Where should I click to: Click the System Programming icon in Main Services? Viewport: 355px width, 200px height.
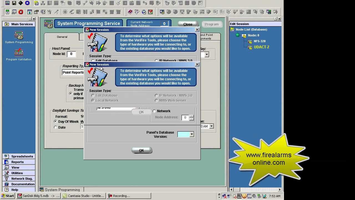pos(19,36)
